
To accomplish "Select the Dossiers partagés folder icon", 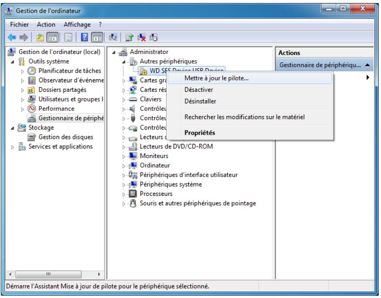I will (32, 90).
